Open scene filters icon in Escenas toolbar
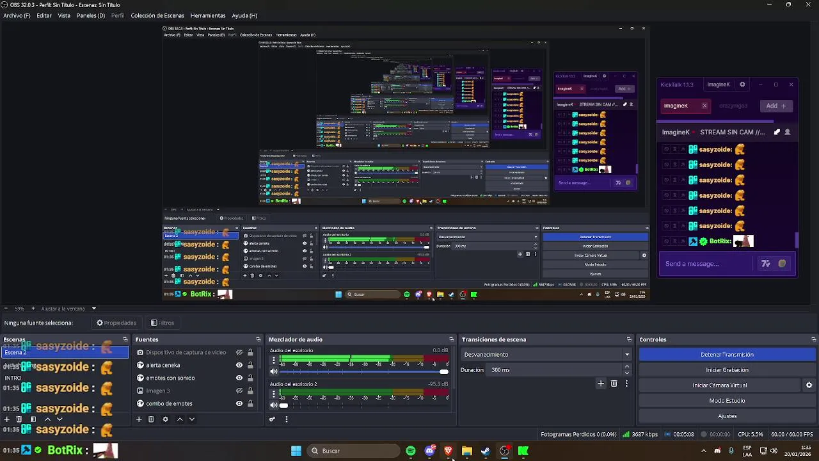Image resolution: width=819 pixels, height=461 pixels. click(x=33, y=419)
